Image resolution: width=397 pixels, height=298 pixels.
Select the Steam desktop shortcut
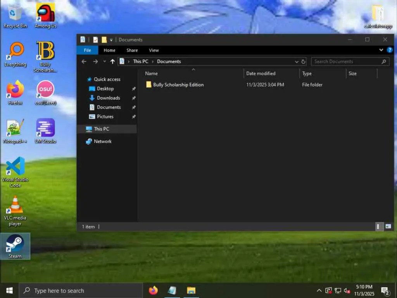(x=15, y=246)
